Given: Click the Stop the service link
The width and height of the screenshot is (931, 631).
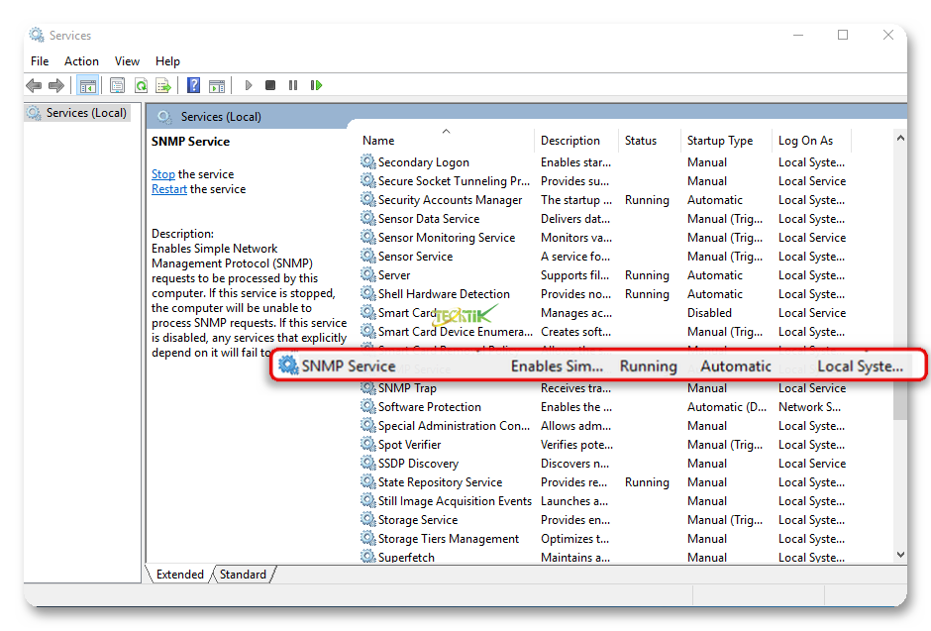Looking at the screenshot, I should tap(162, 174).
